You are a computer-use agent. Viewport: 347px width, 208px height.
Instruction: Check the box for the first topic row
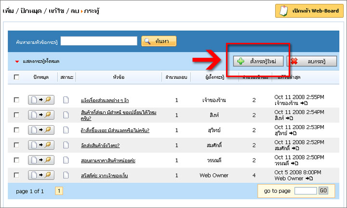coord(17,100)
